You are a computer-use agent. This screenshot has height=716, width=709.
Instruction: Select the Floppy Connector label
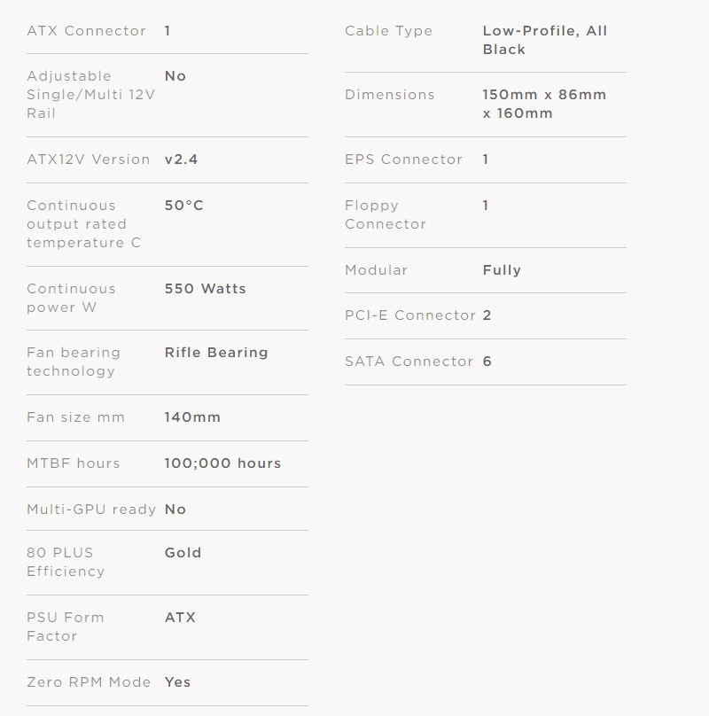point(386,214)
